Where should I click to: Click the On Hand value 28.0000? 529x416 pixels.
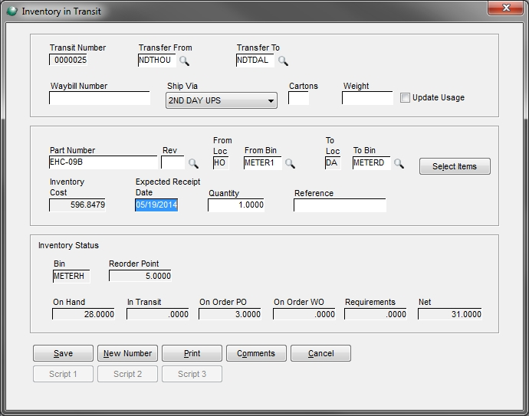[84, 314]
